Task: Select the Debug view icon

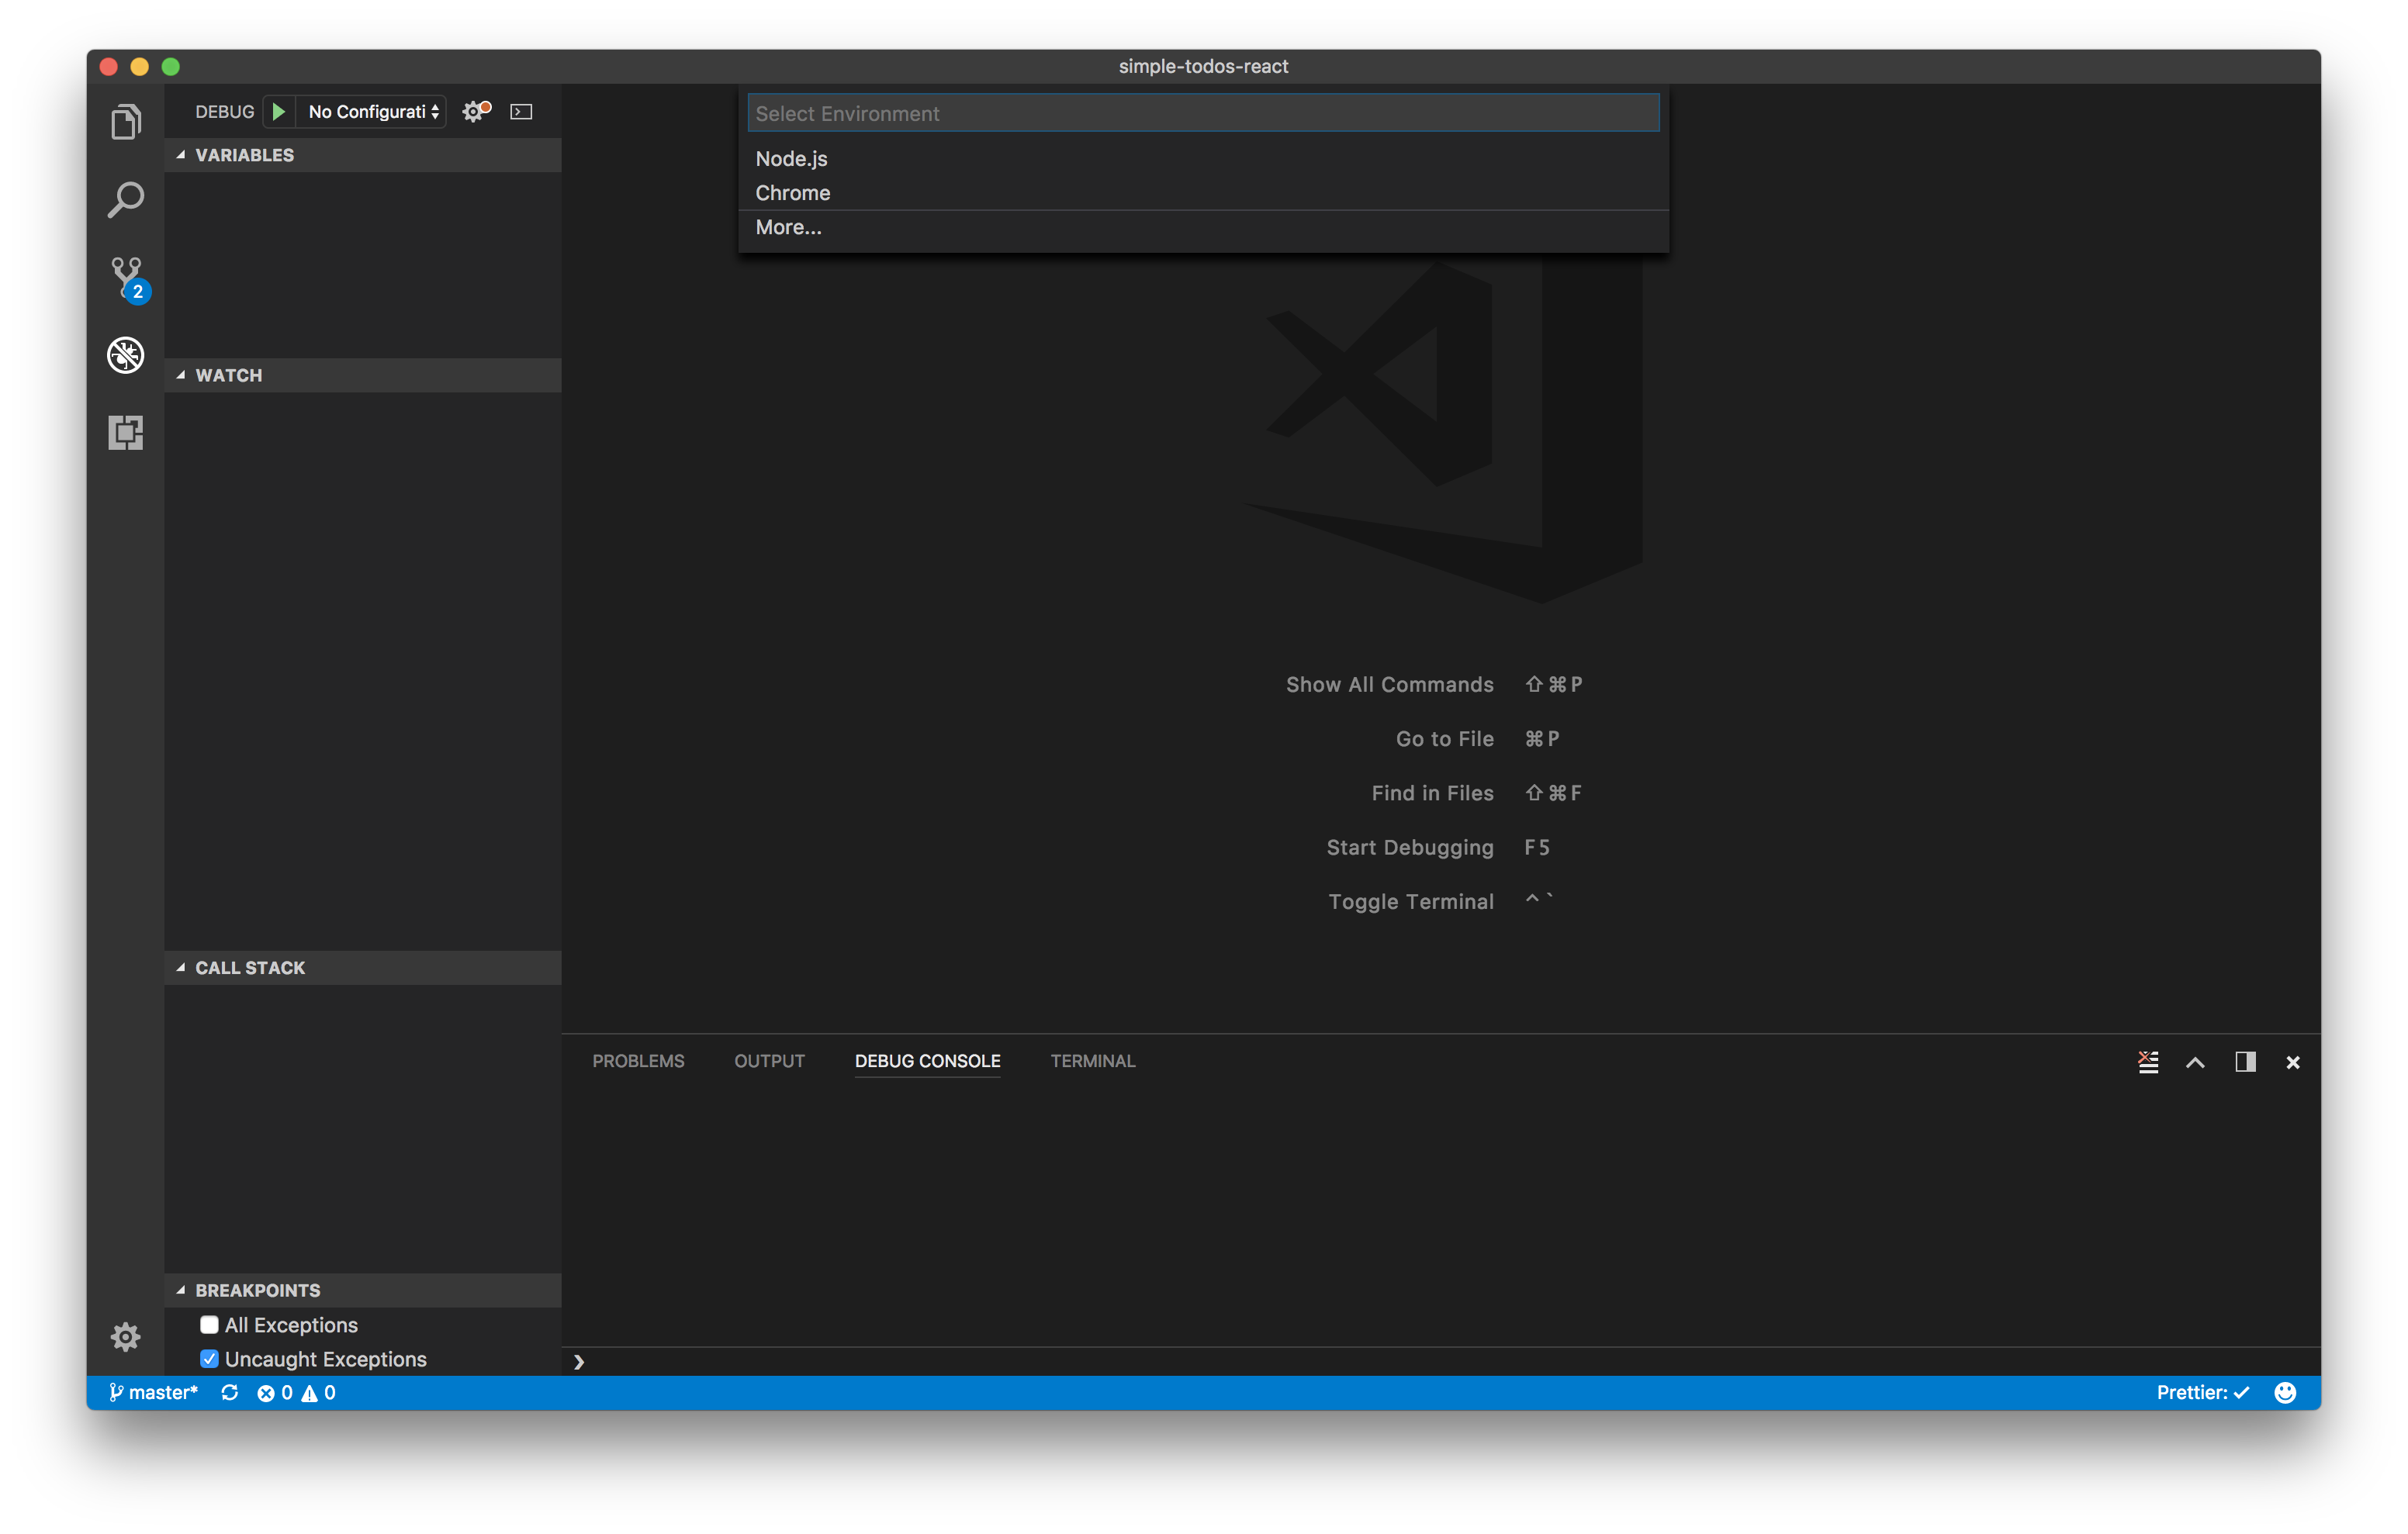Action: pos(126,355)
